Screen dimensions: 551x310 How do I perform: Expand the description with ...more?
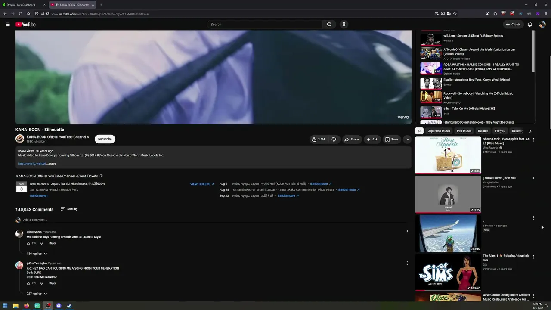(51, 164)
